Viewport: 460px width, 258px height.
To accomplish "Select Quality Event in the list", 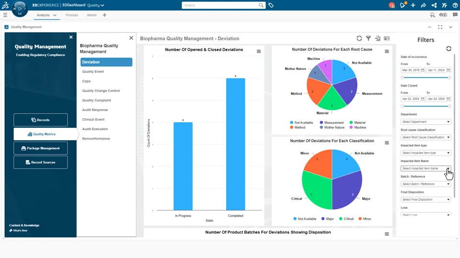I will (x=93, y=71).
